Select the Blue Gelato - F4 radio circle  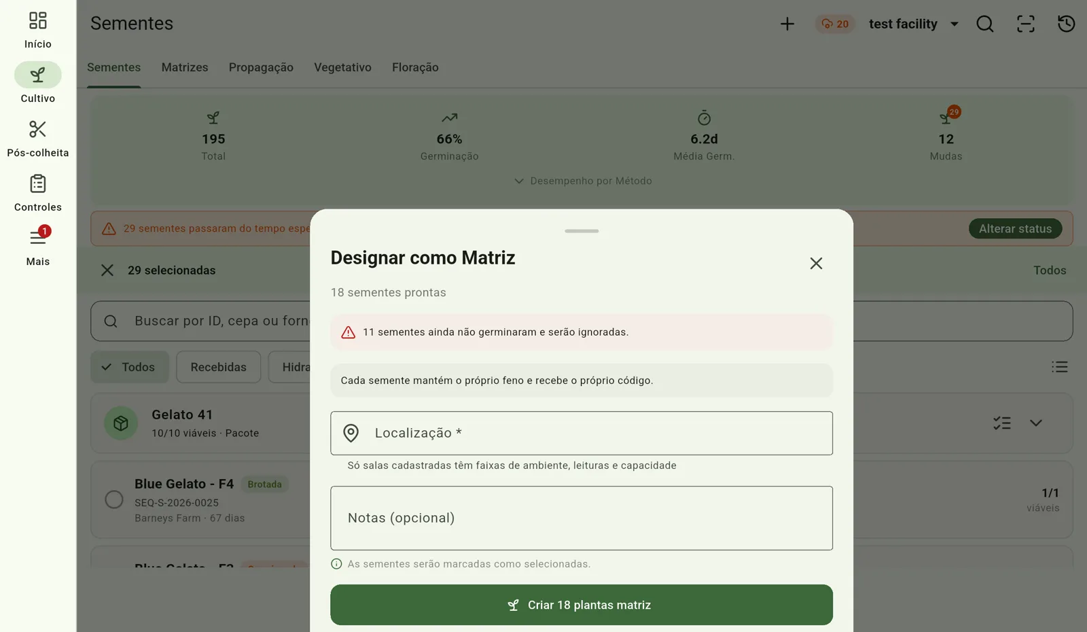point(114,499)
